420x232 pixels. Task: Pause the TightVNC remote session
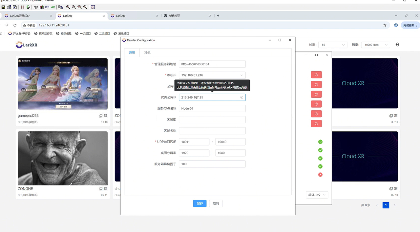pyautogui.click(x=22, y=7)
